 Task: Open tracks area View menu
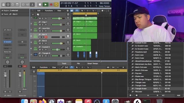coord(60,11)
